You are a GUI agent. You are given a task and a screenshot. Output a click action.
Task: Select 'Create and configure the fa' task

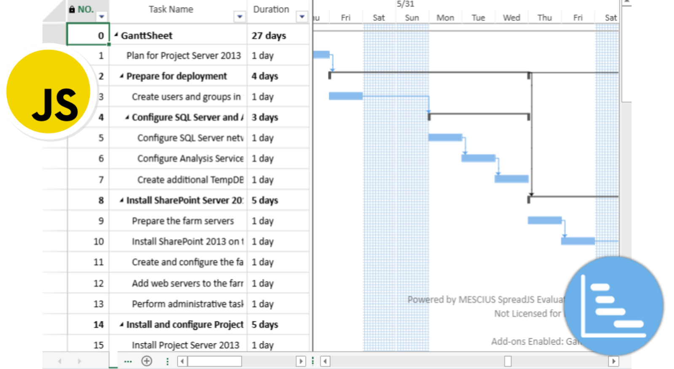tap(187, 262)
